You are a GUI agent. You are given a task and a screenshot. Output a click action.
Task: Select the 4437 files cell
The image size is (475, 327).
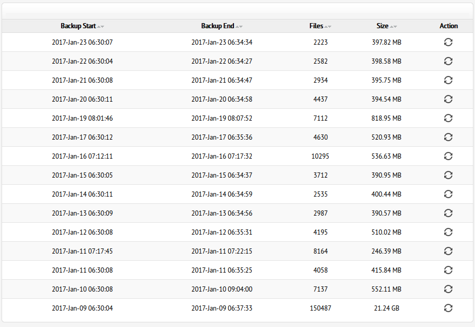pyautogui.click(x=320, y=99)
